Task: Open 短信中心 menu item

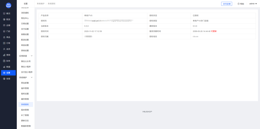Action: tap(25, 18)
